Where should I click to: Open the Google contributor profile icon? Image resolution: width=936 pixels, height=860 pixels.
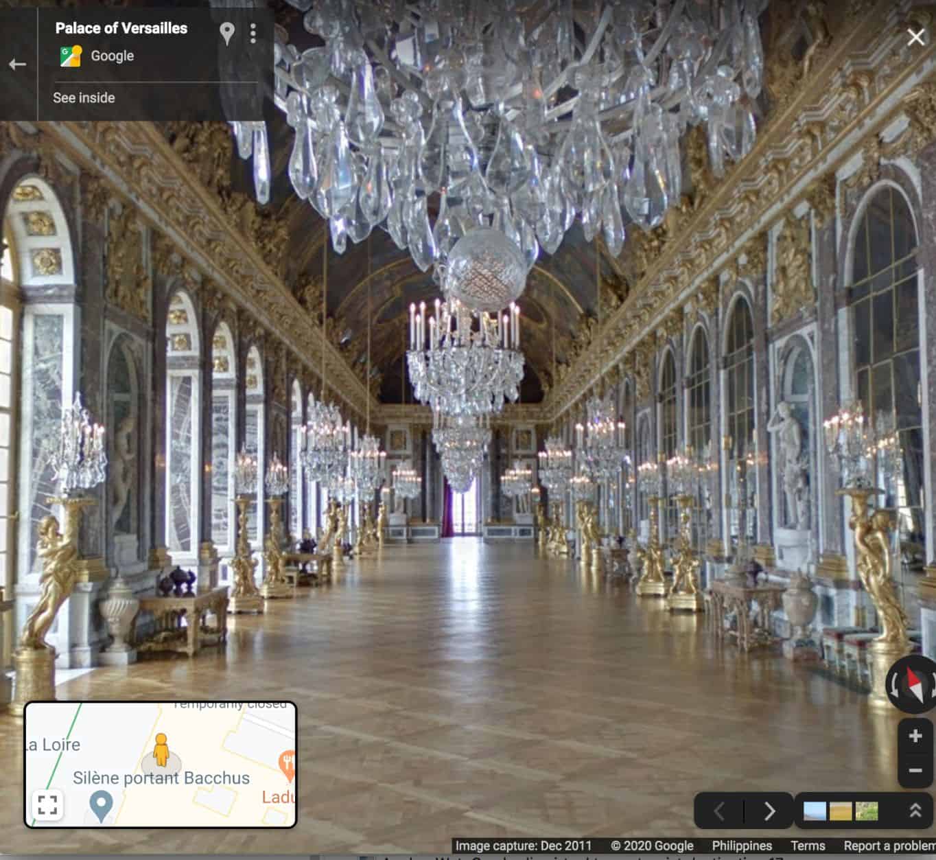(x=71, y=56)
